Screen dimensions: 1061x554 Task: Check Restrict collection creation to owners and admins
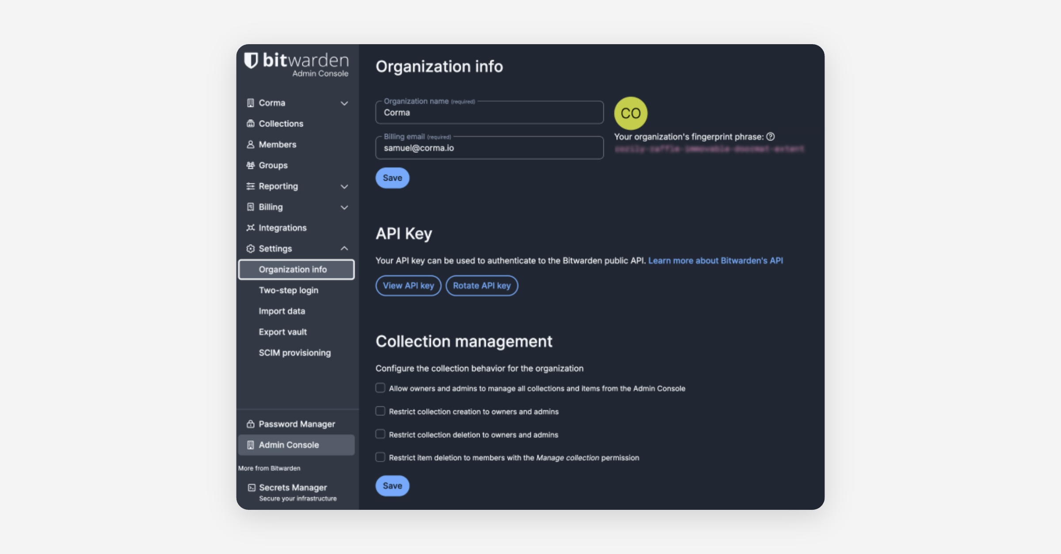(380, 411)
